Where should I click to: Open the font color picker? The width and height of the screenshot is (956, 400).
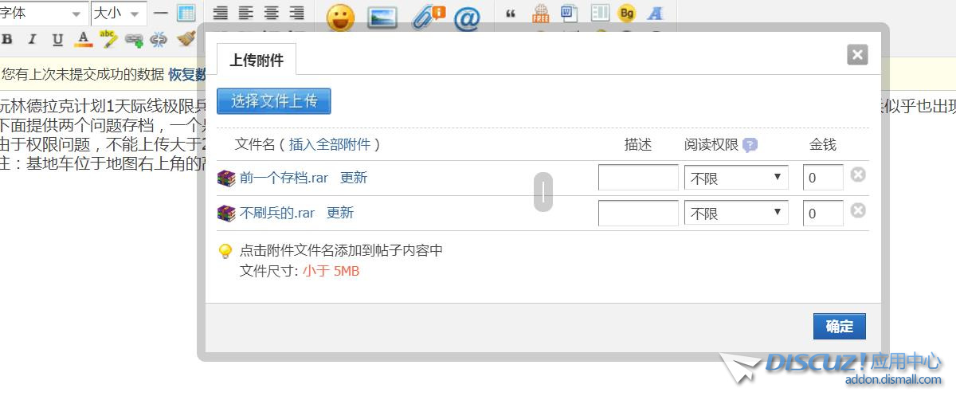(83, 39)
